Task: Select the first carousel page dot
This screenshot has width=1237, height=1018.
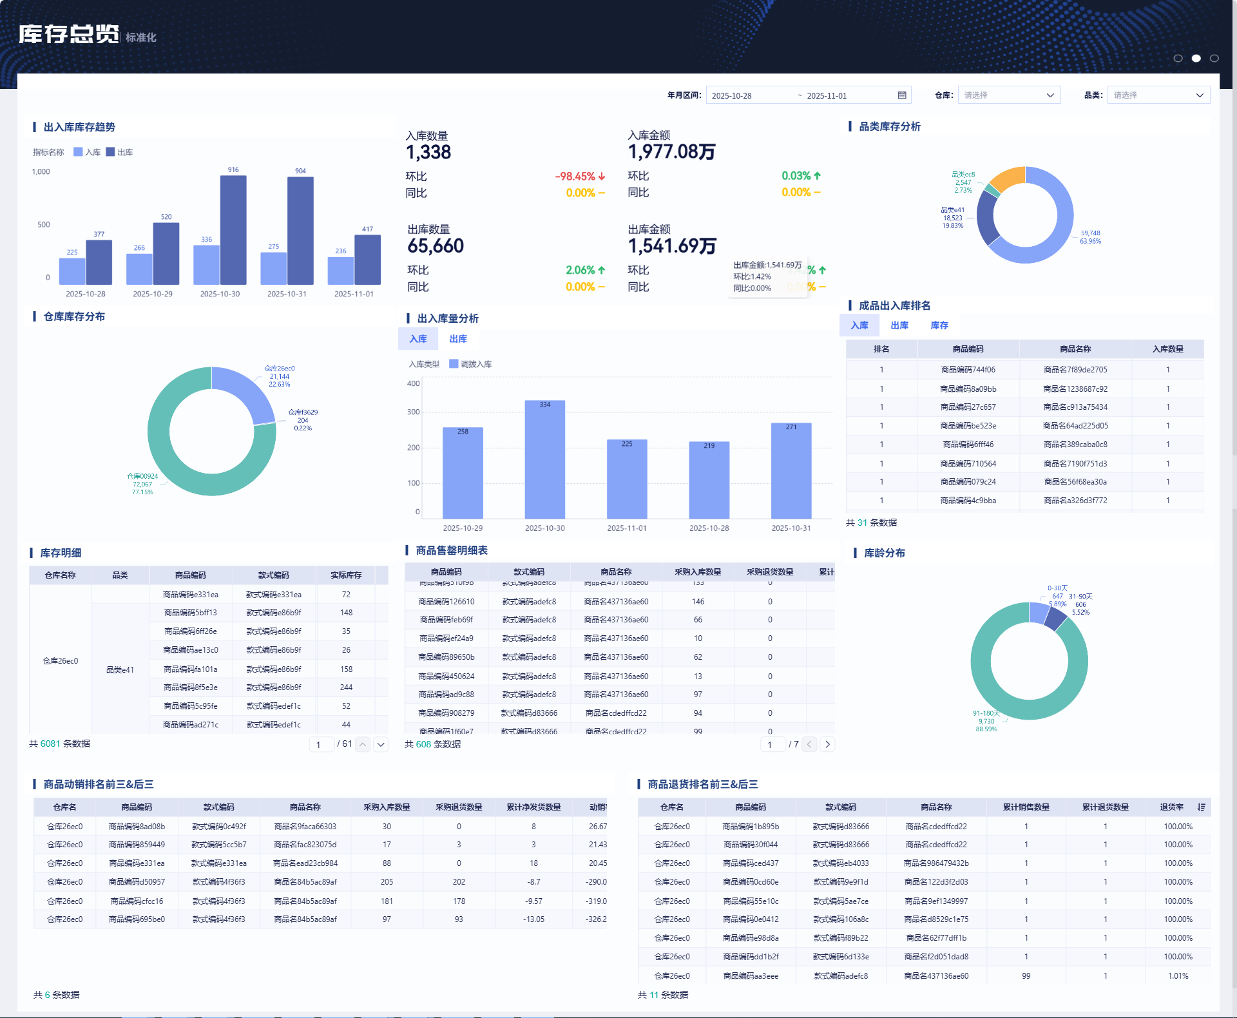Action: tap(1178, 58)
